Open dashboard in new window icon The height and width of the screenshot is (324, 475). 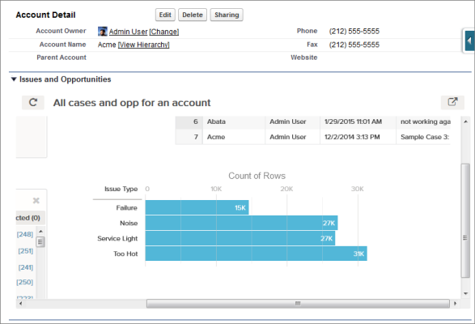pos(452,102)
